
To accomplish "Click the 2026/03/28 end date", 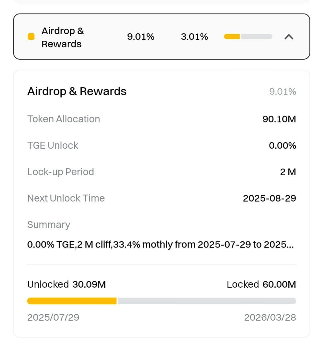I will tap(270, 317).
